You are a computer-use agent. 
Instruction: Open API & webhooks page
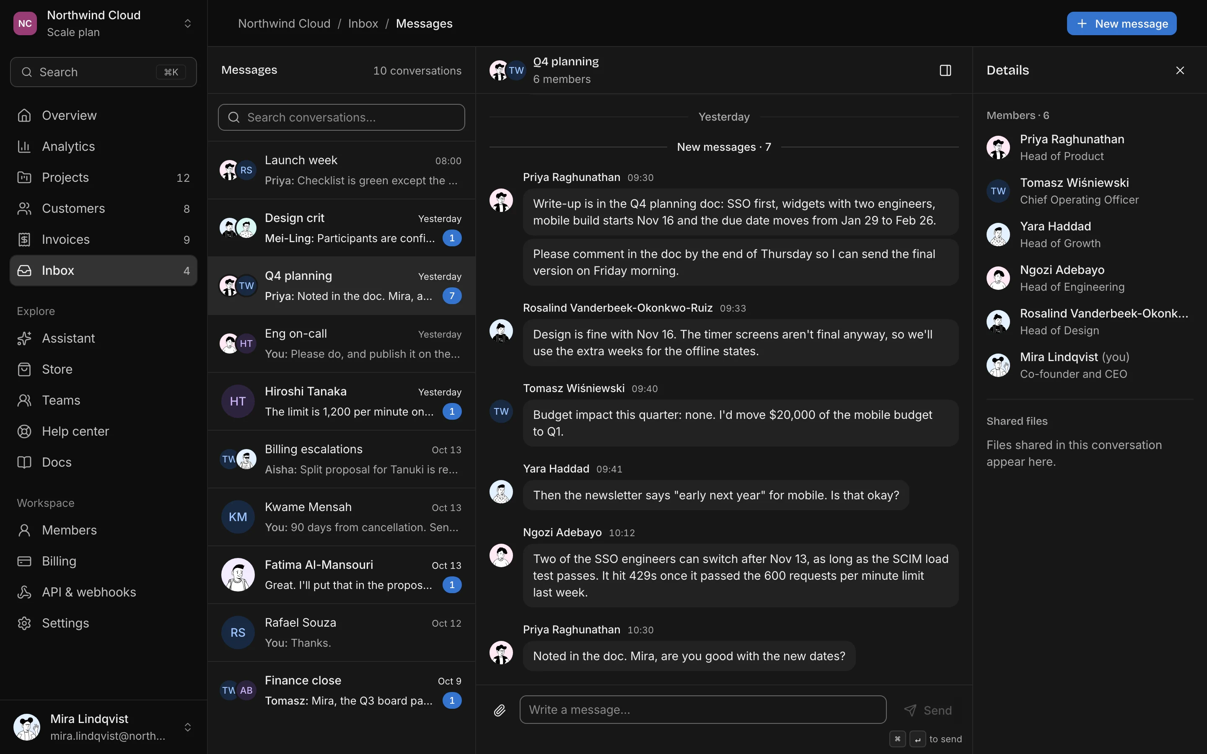coord(103,592)
